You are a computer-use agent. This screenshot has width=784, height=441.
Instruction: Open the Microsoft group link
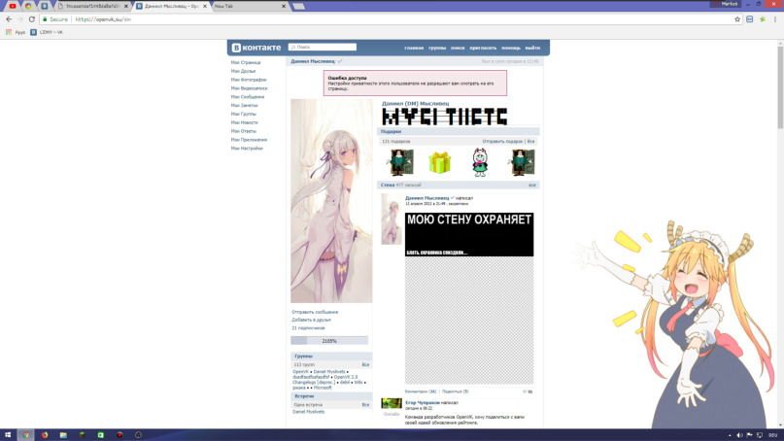tap(323, 388)
